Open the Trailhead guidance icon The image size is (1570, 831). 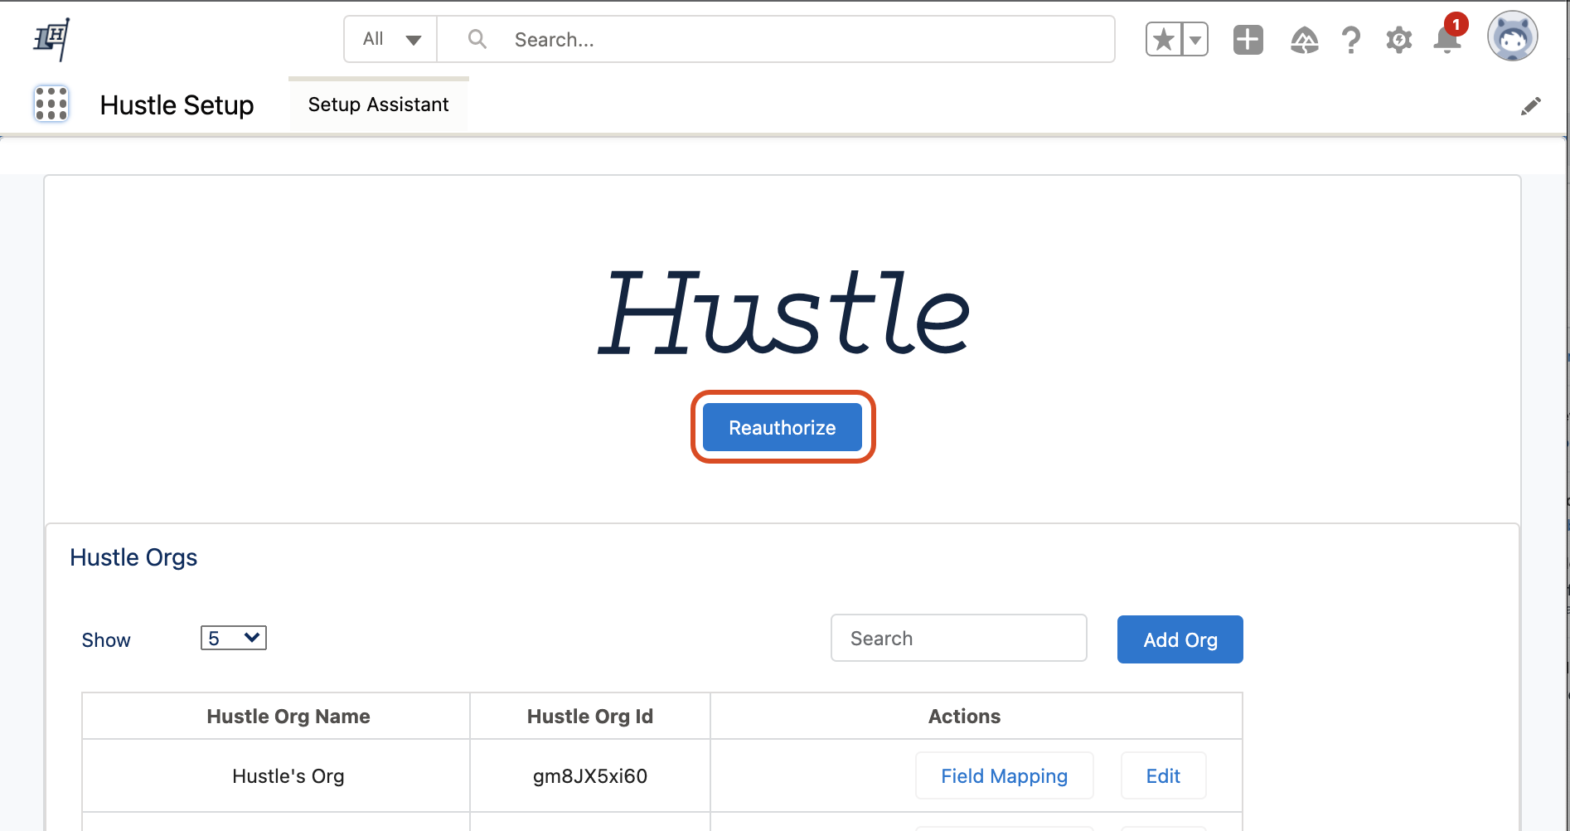(1305, 39)
